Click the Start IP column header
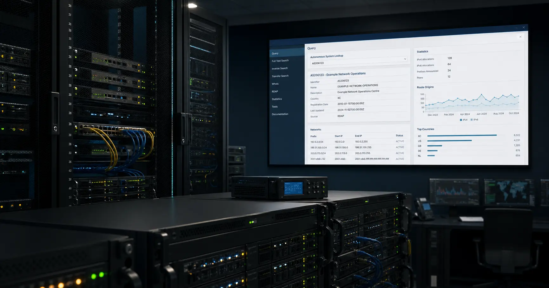Screen dimensions: 549x288 coord(338,136)
